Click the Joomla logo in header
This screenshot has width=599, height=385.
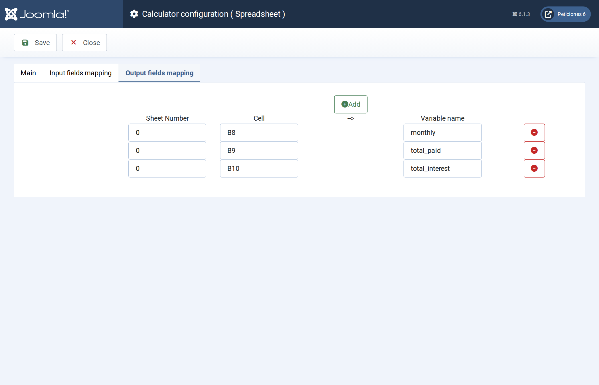click(x=37, y=14)
